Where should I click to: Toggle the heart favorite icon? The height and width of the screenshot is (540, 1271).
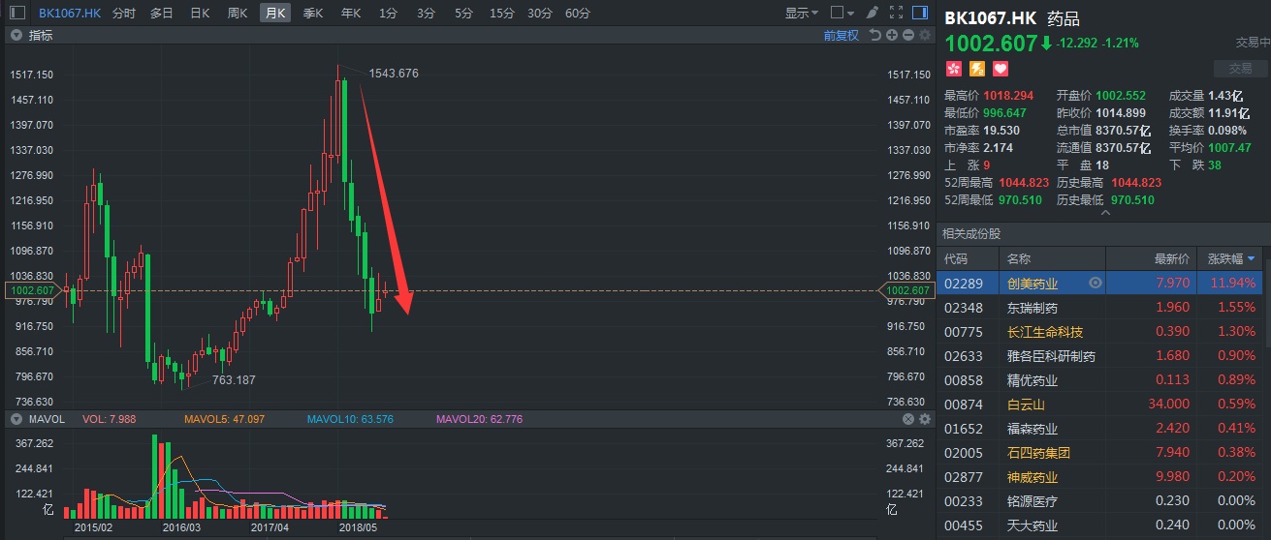pyautogui.click(x=1001, y=69)
